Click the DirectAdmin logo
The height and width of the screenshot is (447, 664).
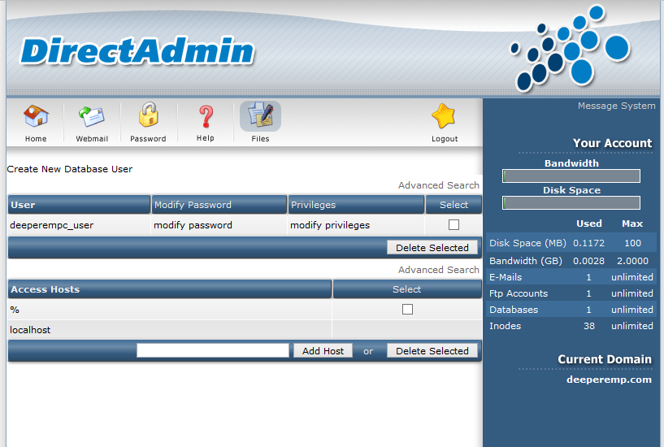137,51
